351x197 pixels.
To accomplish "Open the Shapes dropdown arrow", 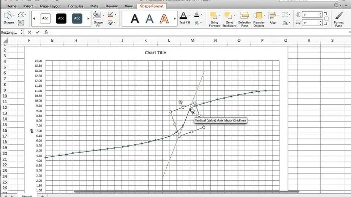I will pyautogui.click(x=14, y=15).
